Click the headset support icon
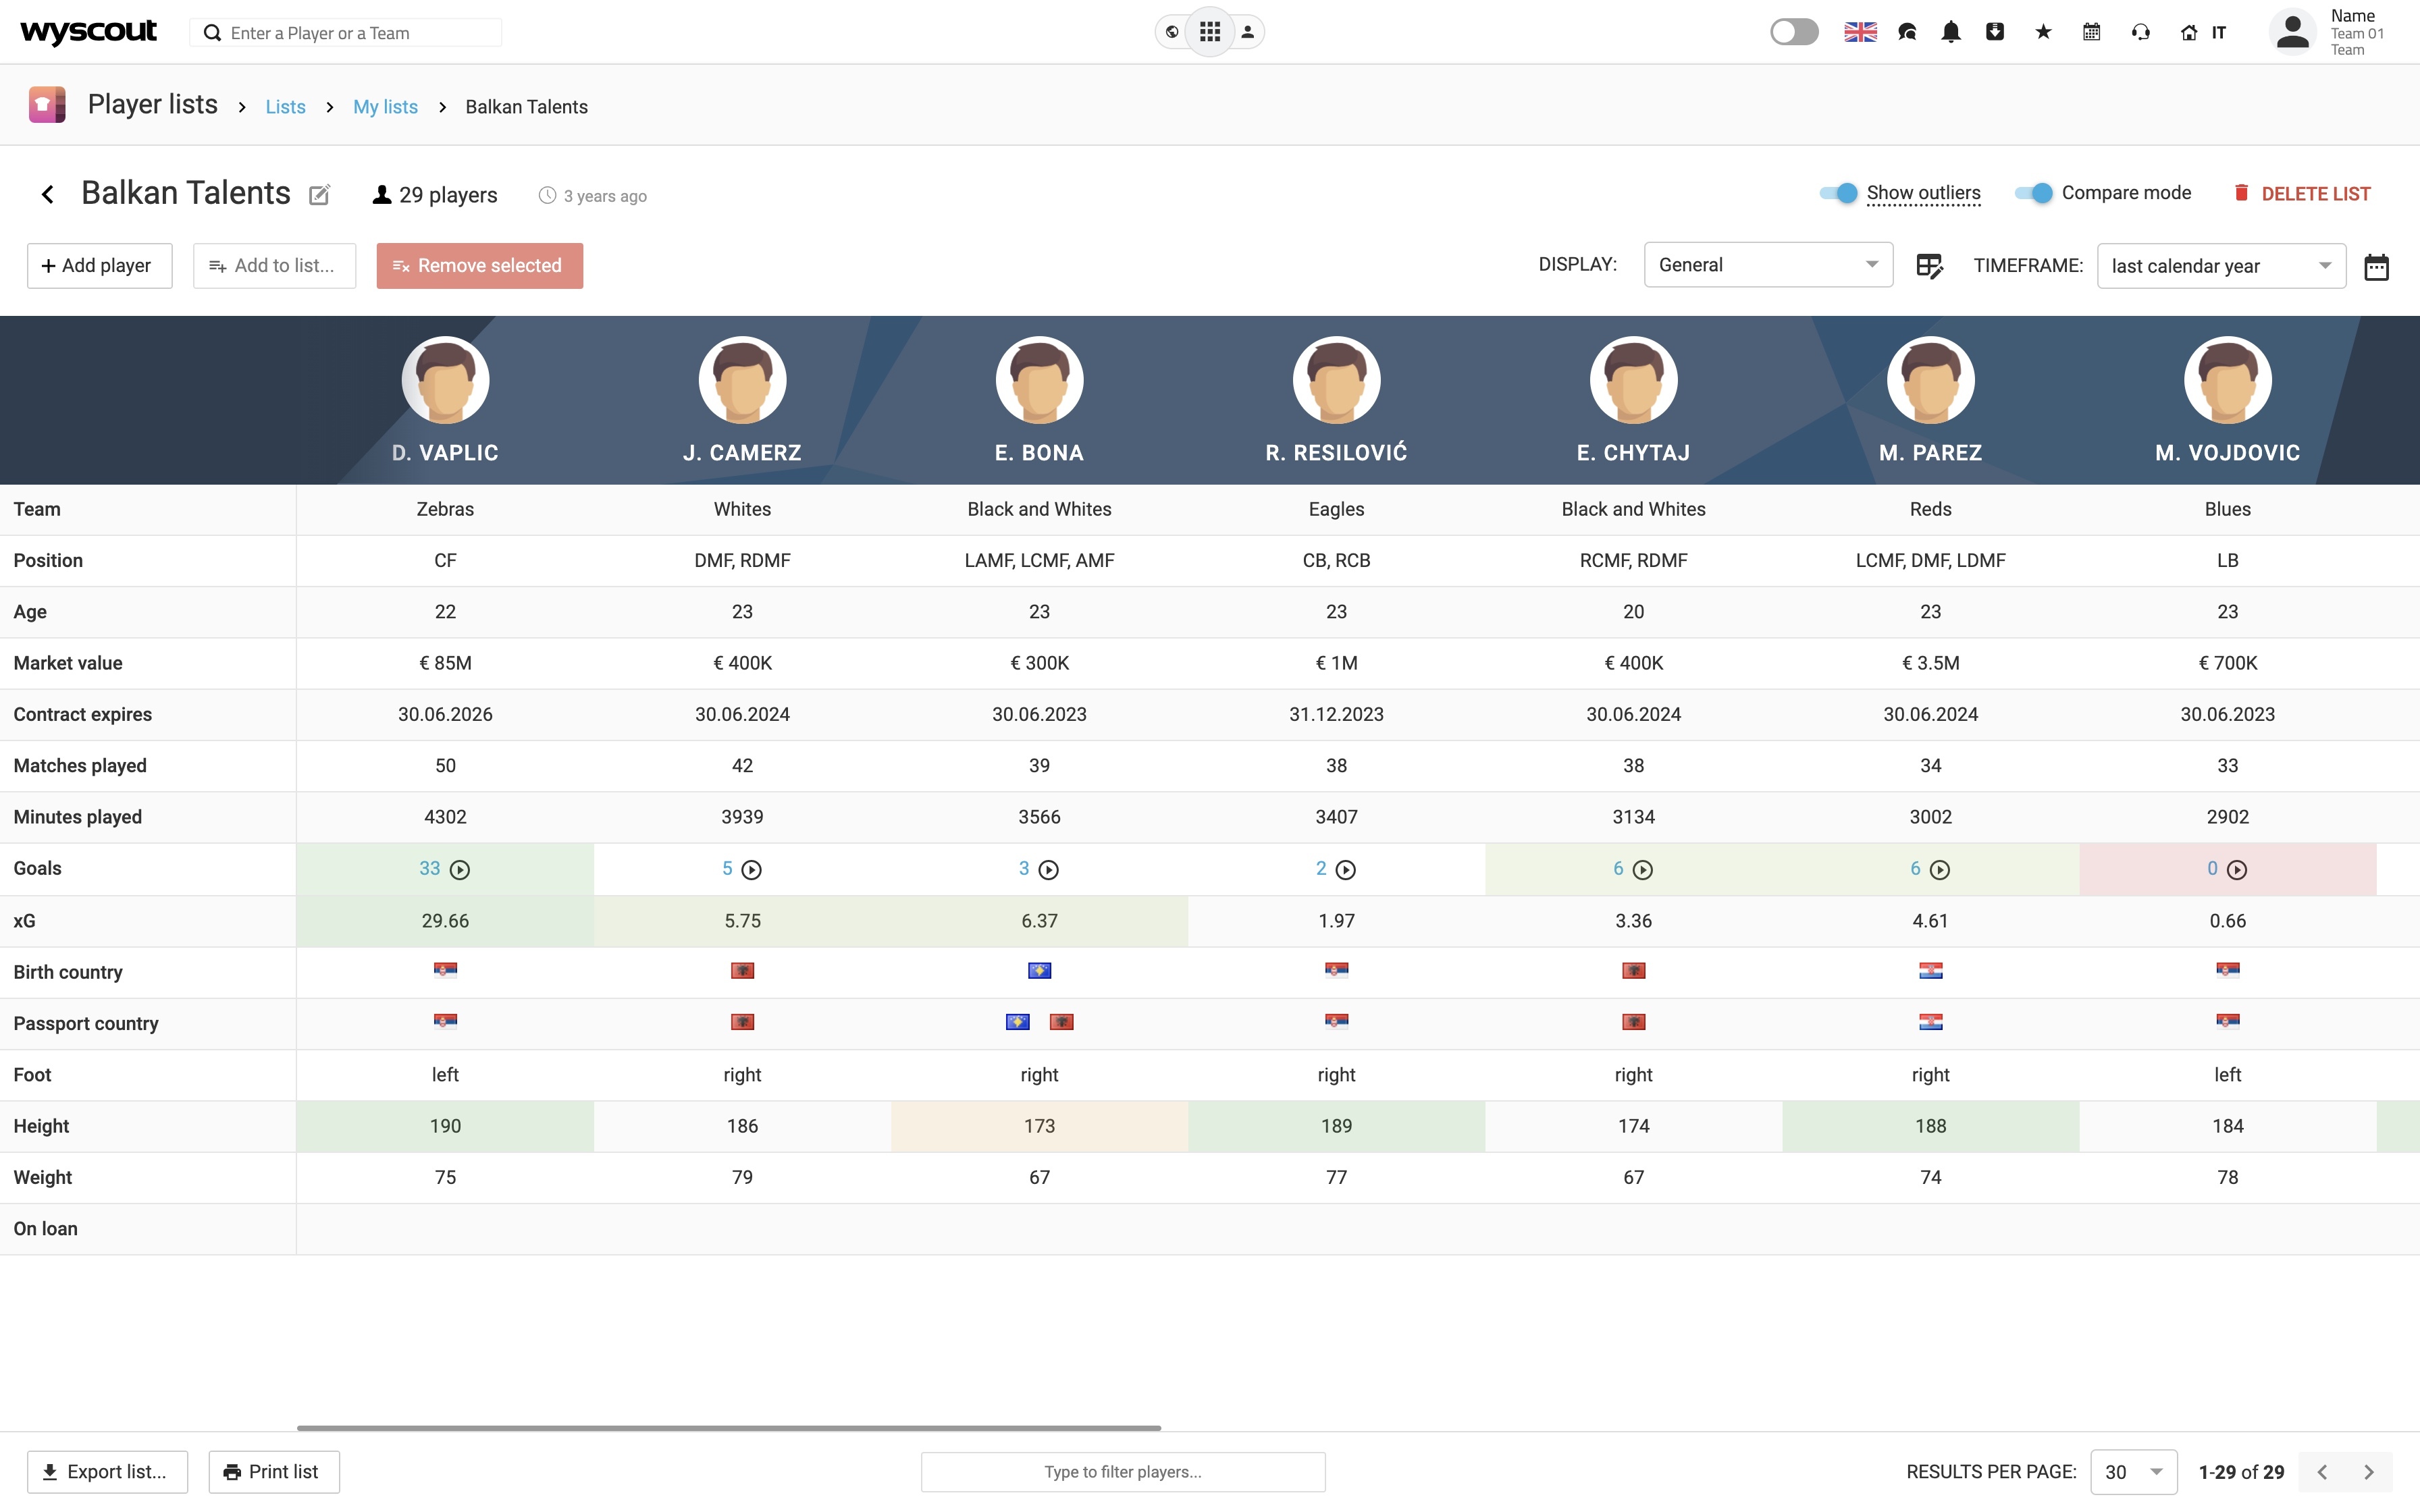This screenshot has height=1512, width=2420. point(2140,32)
